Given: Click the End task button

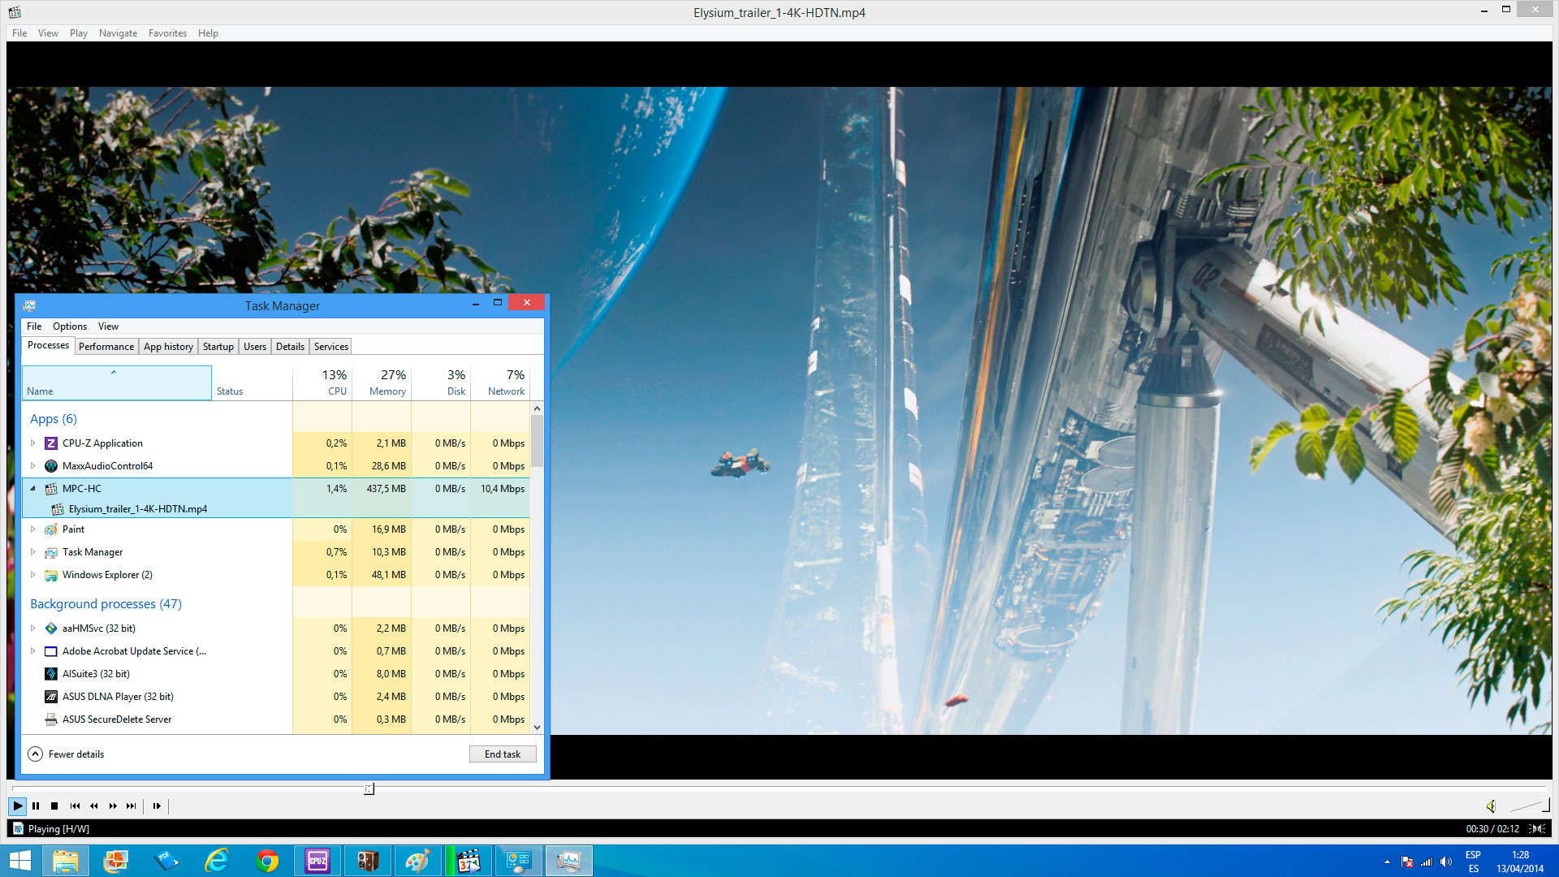Looking at the screenshot, I should click(x=503, y=754).
